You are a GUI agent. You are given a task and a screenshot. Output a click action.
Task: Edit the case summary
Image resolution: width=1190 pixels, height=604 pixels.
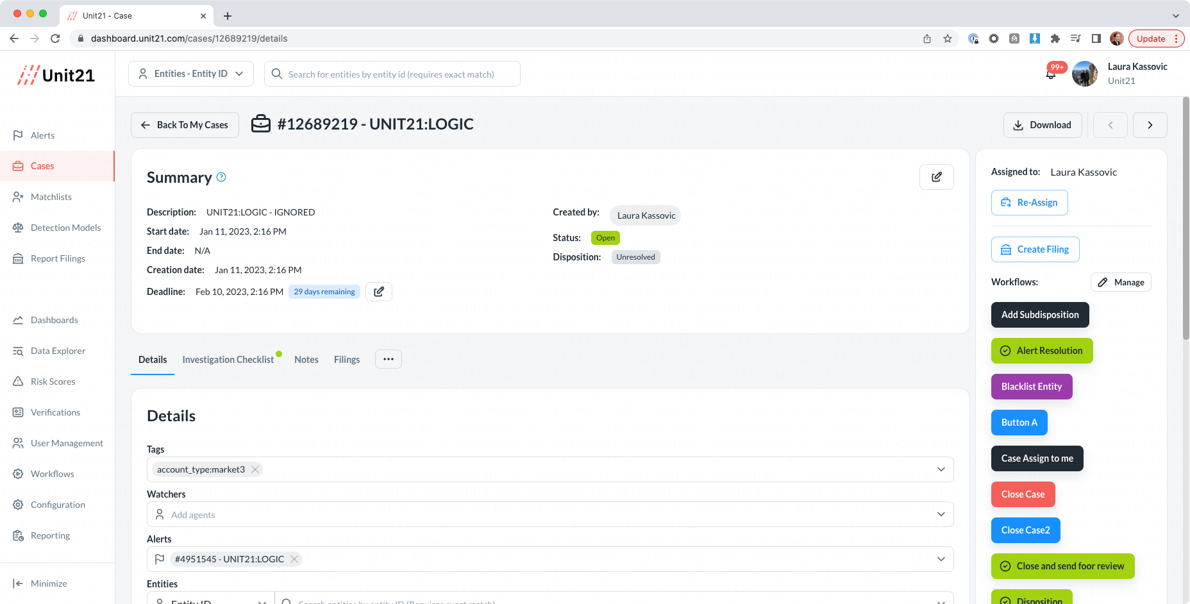click(937, 177)
